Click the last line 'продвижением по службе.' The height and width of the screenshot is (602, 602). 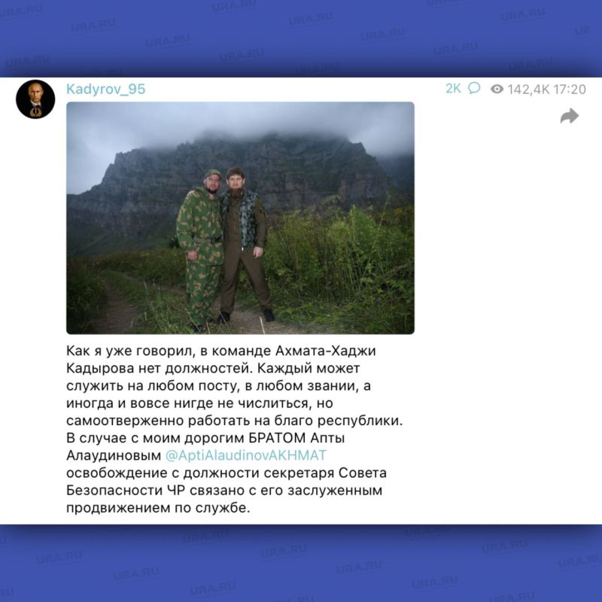(x=158, y=508)
